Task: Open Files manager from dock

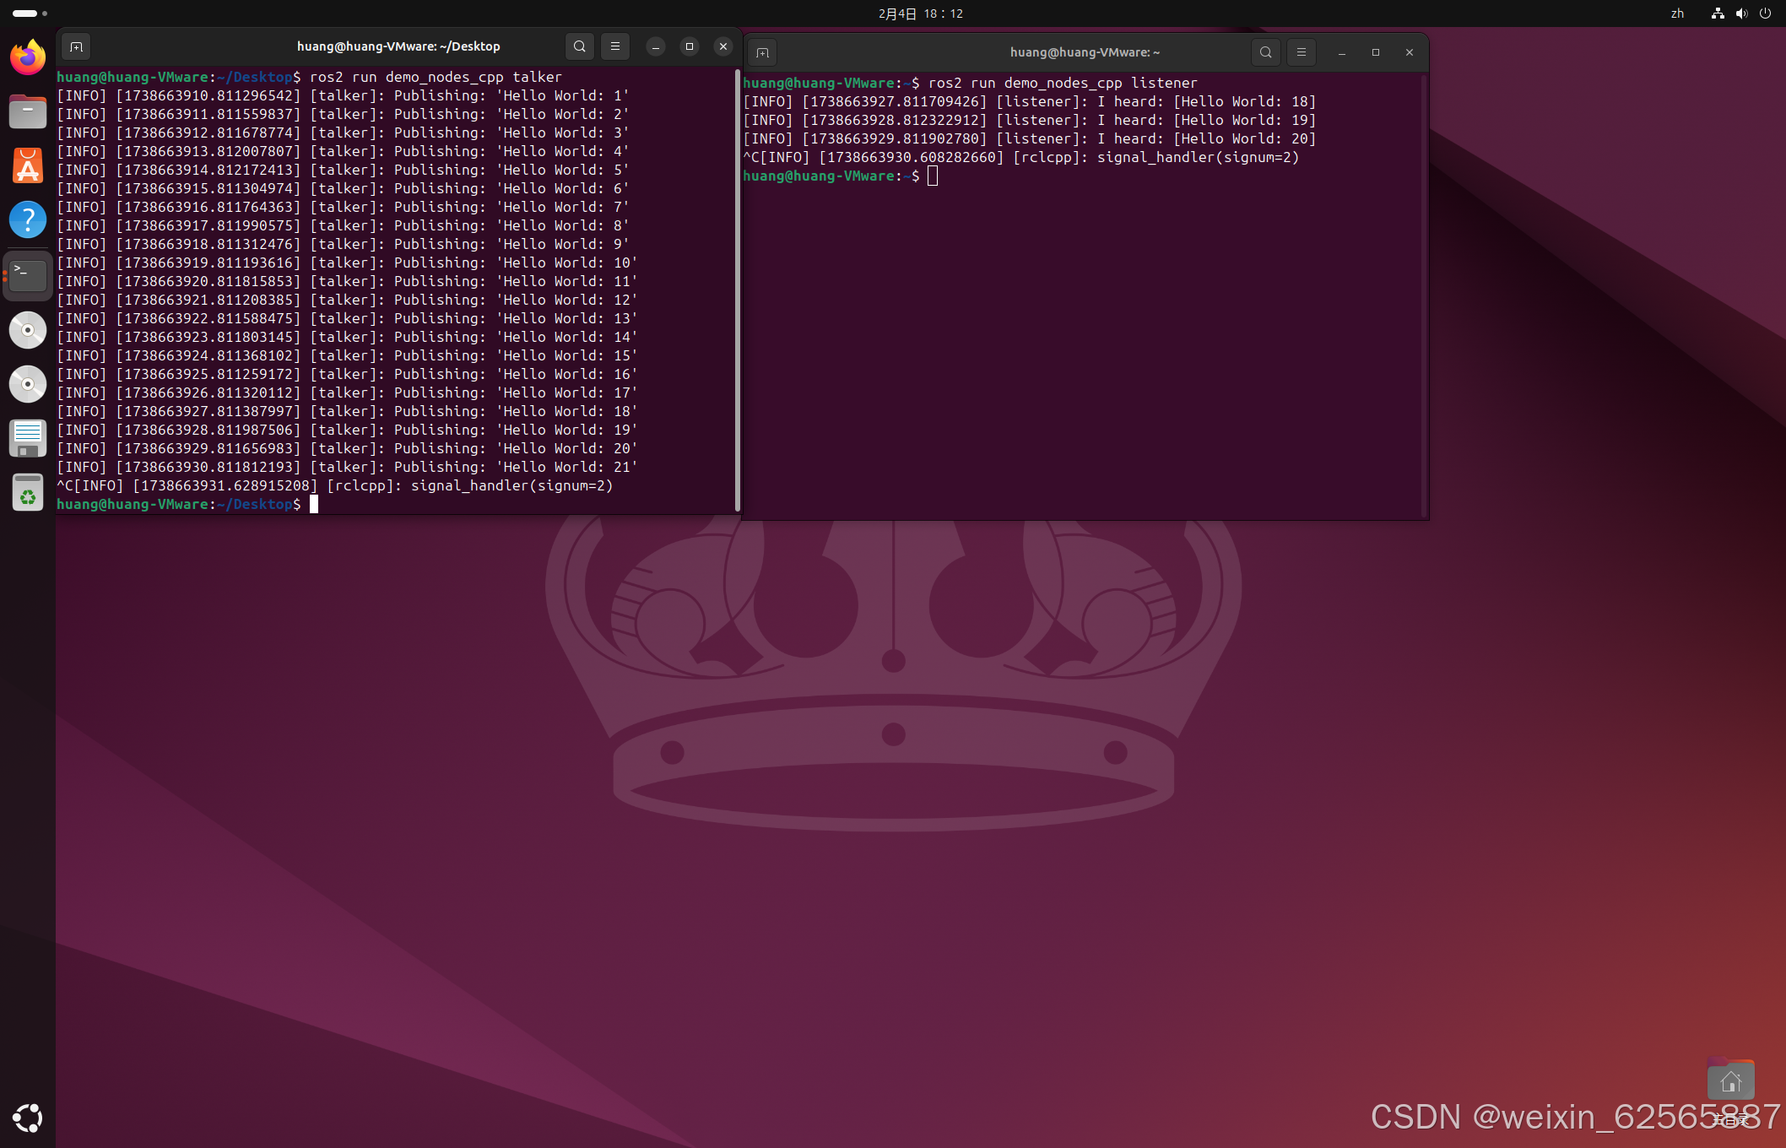Action: pyautogui.click(x=28, y=111)
